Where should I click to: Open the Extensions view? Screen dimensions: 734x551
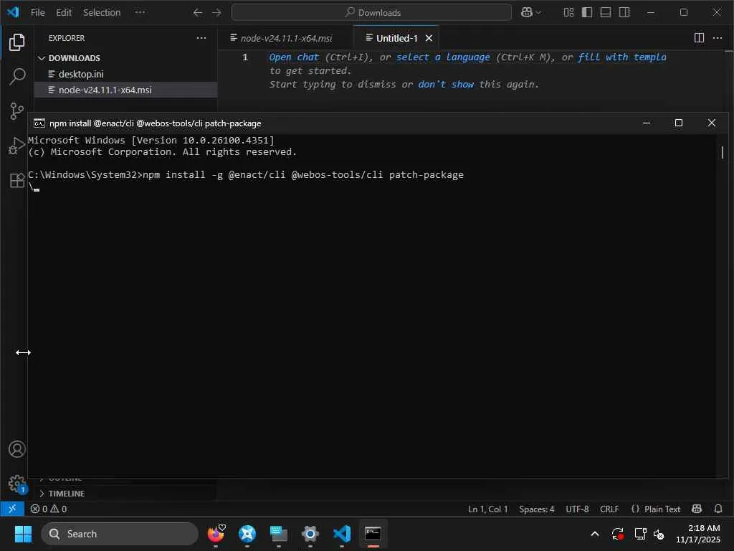pos(17,180)
